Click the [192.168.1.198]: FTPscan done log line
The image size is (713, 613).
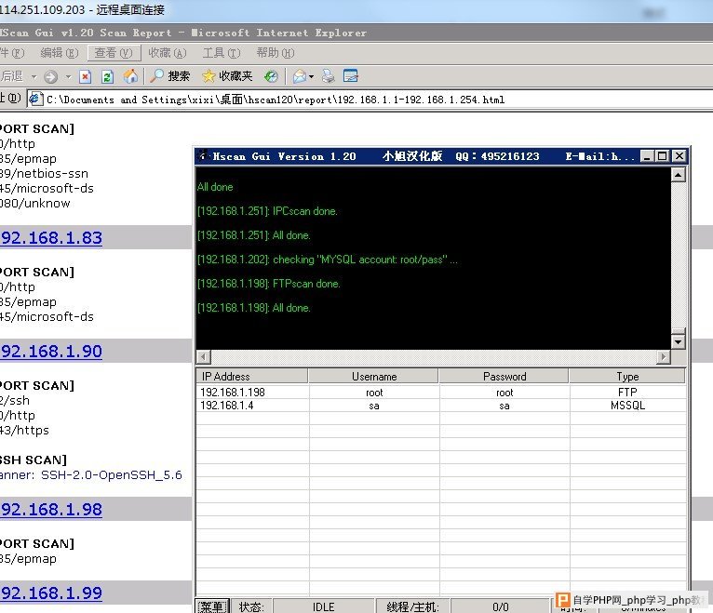(x=269, y=284)
